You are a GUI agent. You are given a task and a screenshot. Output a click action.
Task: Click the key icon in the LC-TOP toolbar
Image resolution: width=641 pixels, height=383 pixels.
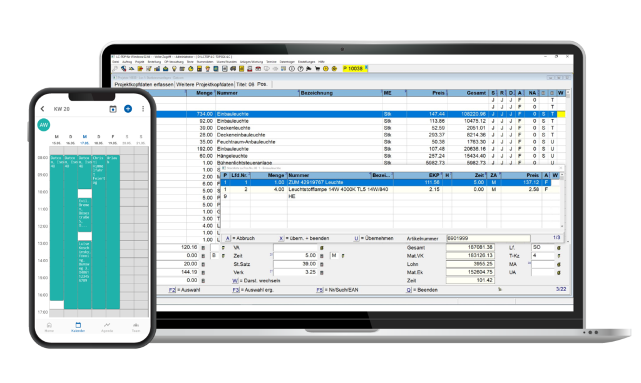pyautogui.click(x=115, y=69)
